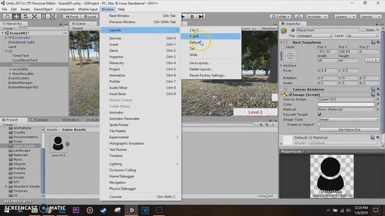Open Material object picker circle
The image size is (385, 216).
pos(378,109)
